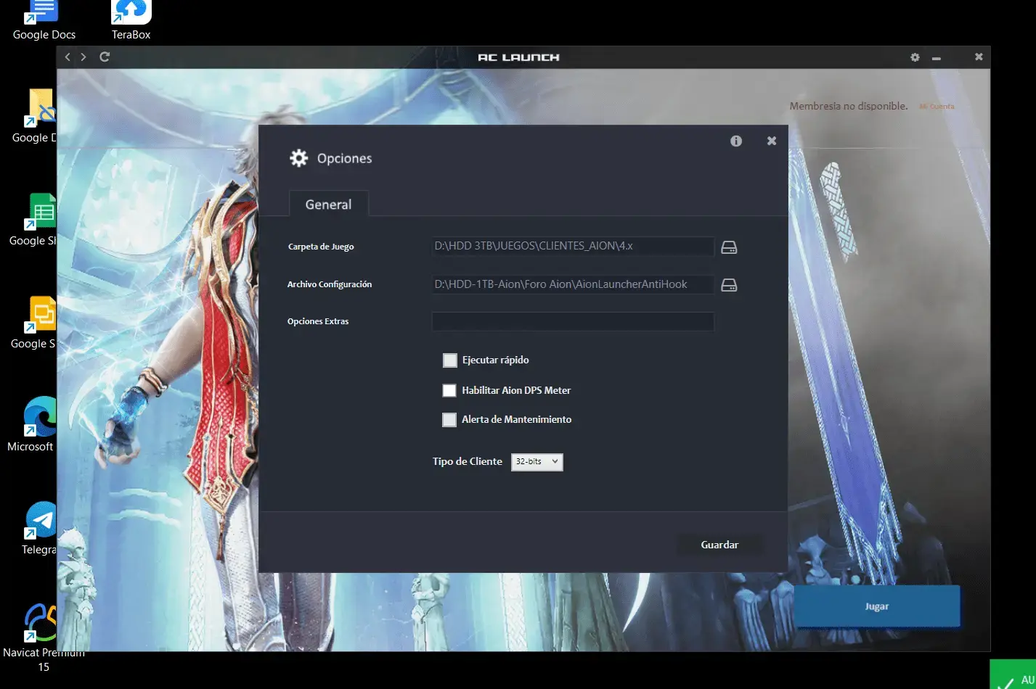Click the Archivo Configuración path field
1036x689 pixels.
(x=573, y=284)
